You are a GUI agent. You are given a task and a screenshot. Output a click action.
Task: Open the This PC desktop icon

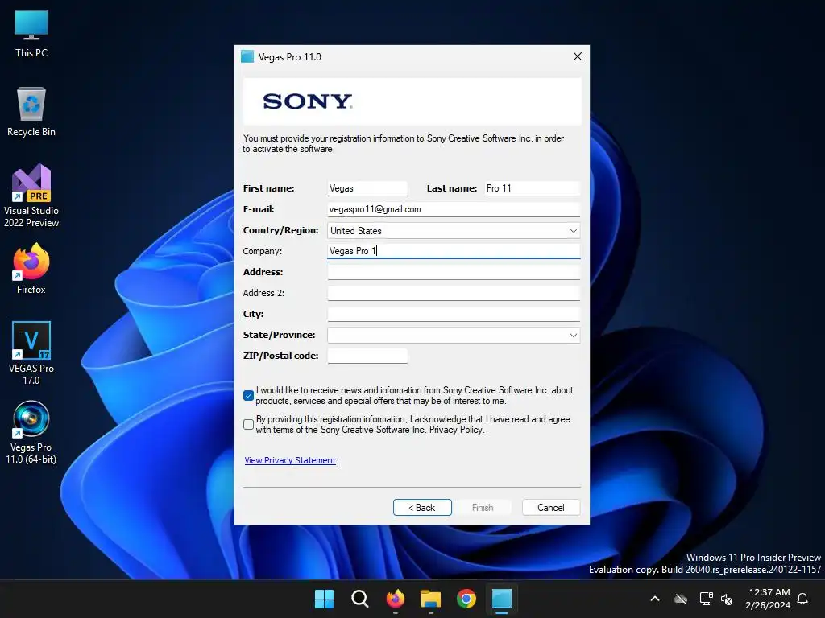click(31, 33)
